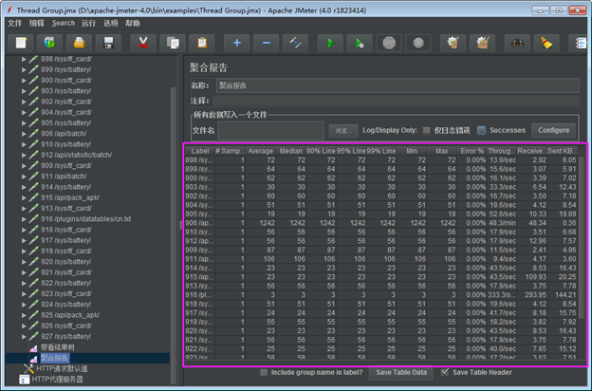Save the test plan with the floppy icon
Image resolution: width=592 pixels, height=391 pixels.
[x=108, y=43]
